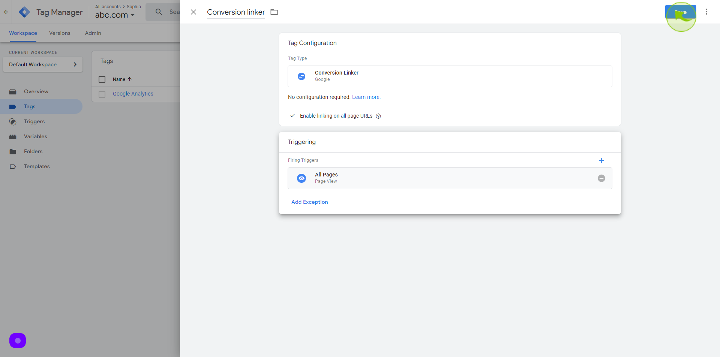This screenshot has width=720, height=357.
Task: Click the Triggering section heading
Action: 302,142
